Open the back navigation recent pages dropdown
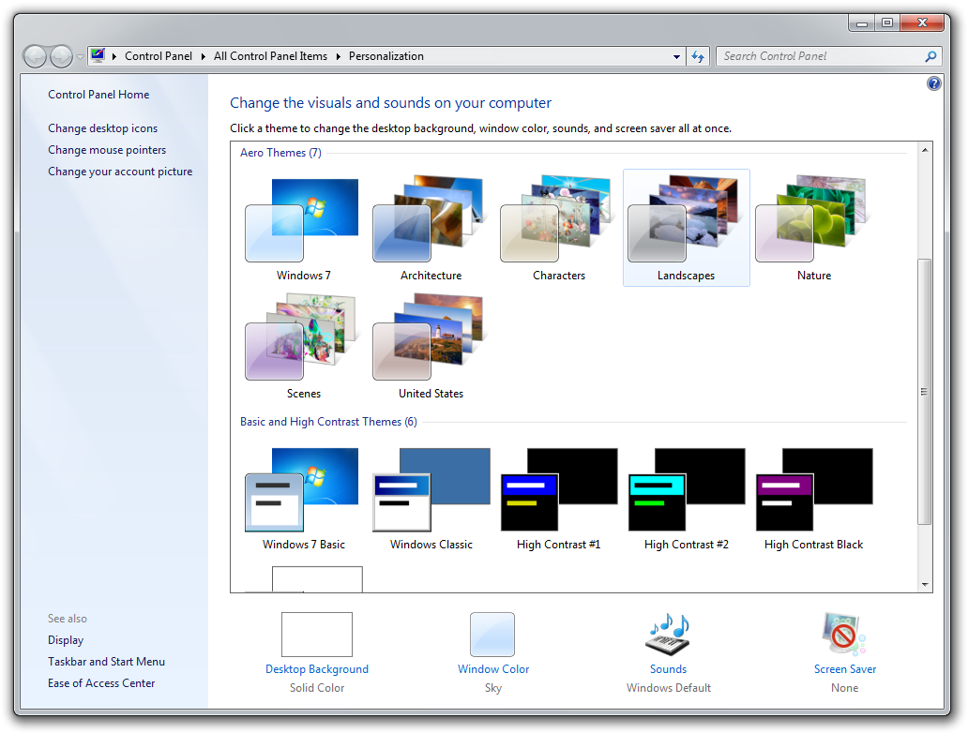 pyautogui.click(x=80, y=55)
